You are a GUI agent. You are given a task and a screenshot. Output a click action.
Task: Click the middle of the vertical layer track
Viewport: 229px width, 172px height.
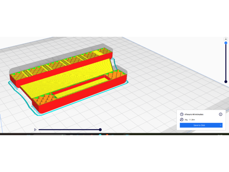pyautogui.click(x=226, y=62)
